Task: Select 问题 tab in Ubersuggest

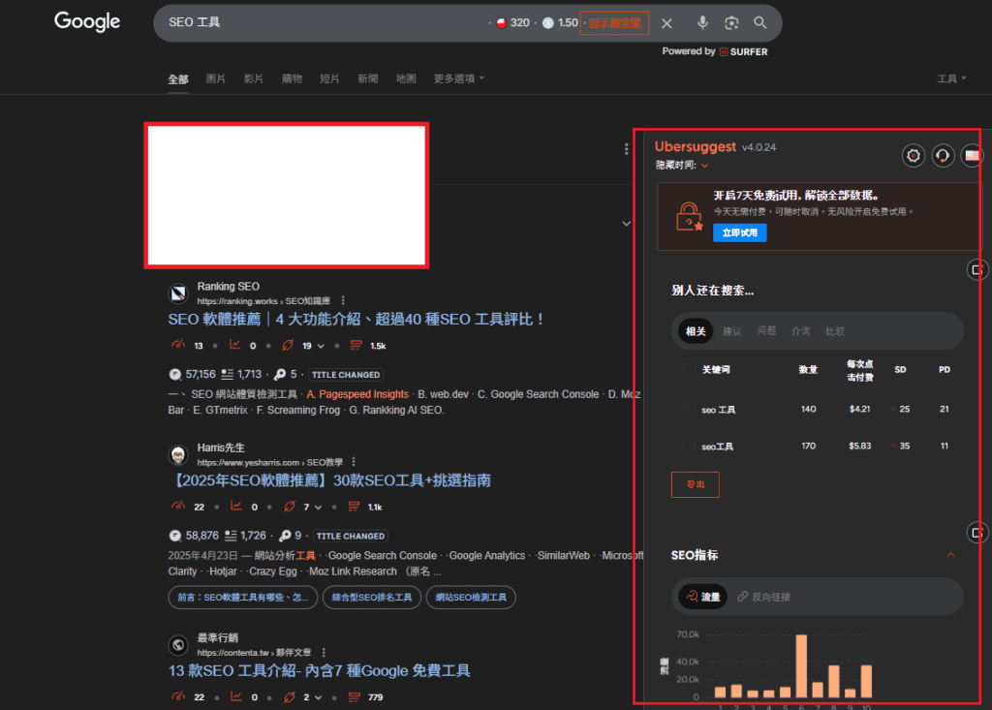Action: [x=767, y=331]
